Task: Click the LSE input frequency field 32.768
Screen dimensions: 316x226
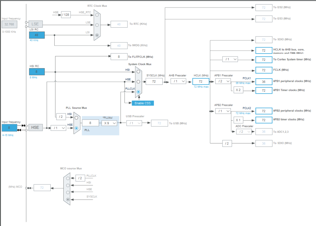Action: 10,25
